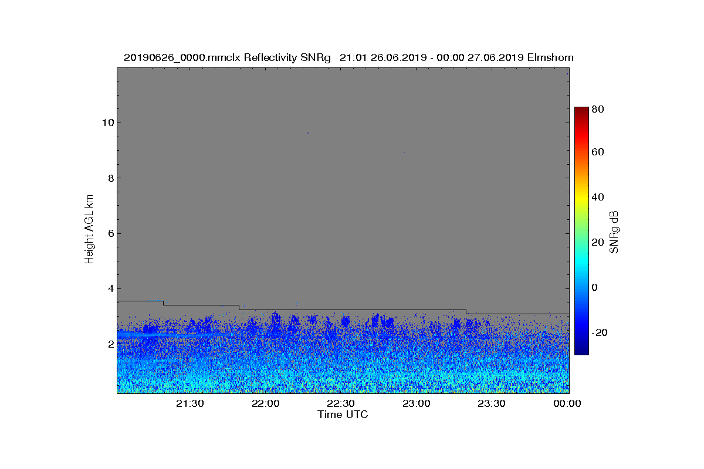The width and height of the screenshot is (704, 469).
Task: Click the 22:30 time tick label
Action: pyautogui.click(x=341, y=403)
